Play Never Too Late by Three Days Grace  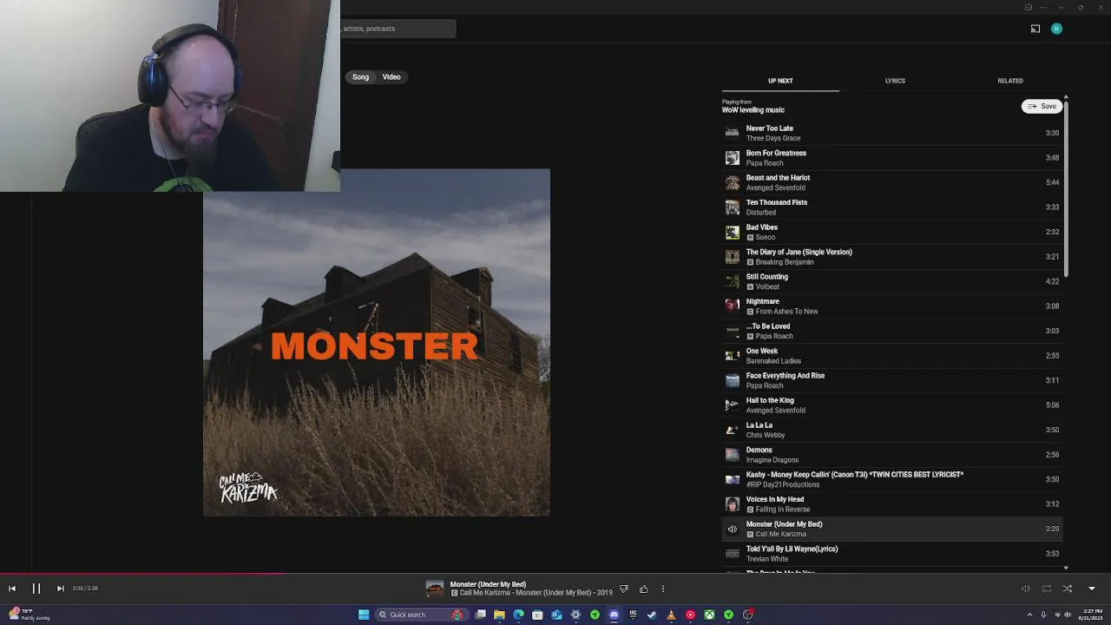(892, 133)
